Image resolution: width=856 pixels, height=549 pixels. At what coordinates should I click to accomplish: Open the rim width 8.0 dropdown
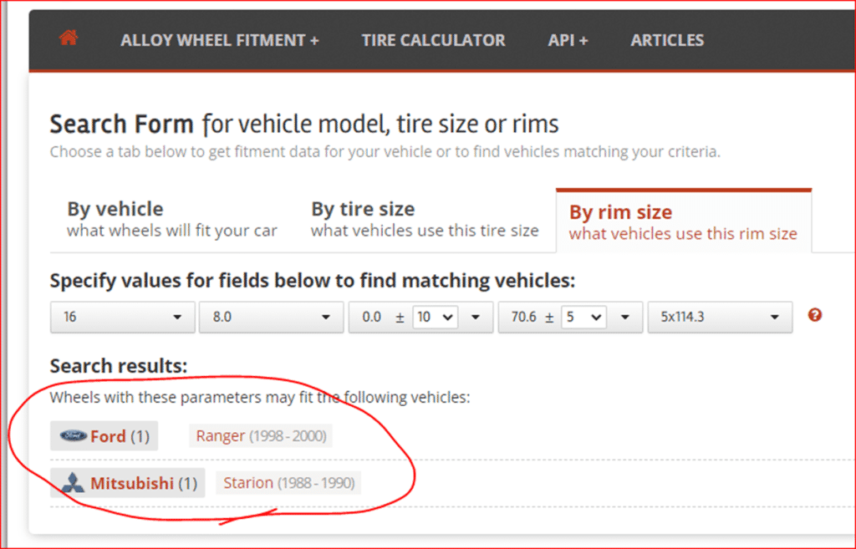pyautogui.click(x=270, y=318)
